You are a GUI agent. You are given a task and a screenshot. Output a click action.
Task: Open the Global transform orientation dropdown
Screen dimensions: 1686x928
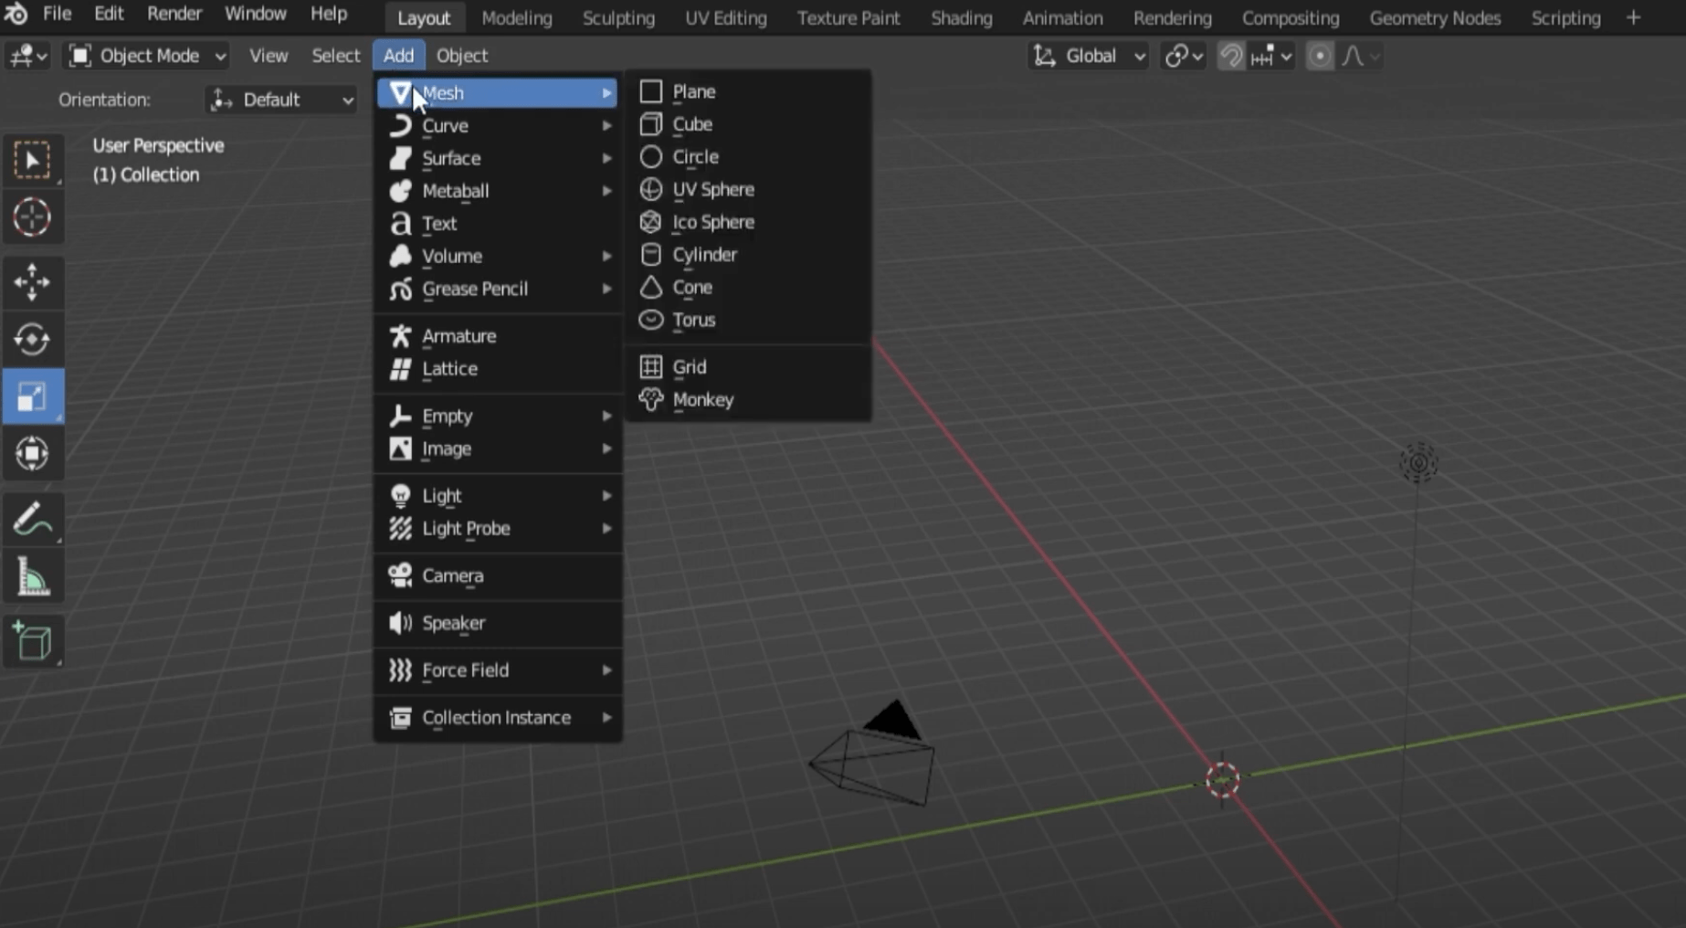click(x=1087, y=56)
